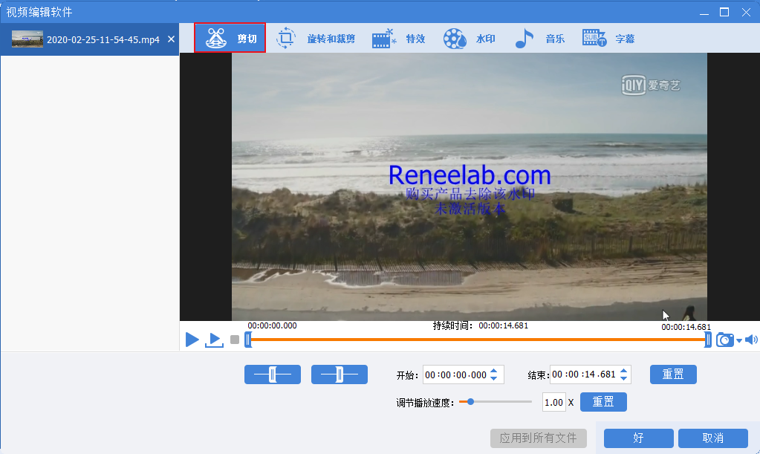
Task: Decrease the 开始 start time value
Action: pos(494,378)
